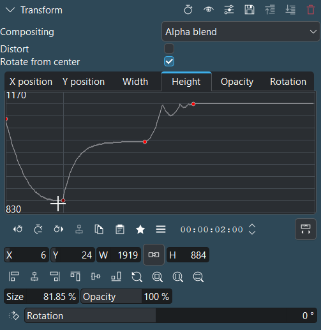Go to the previous keyframe

click(x=18, y=229)
